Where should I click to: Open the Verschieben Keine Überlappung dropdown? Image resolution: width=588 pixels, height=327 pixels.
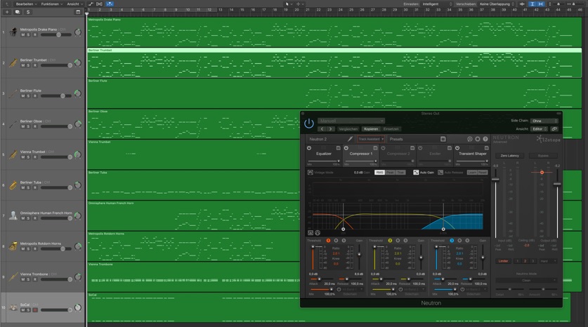click(x=497, y=4)
